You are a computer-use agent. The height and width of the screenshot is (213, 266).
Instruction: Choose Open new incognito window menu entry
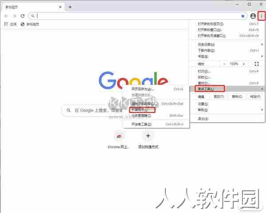227,36
